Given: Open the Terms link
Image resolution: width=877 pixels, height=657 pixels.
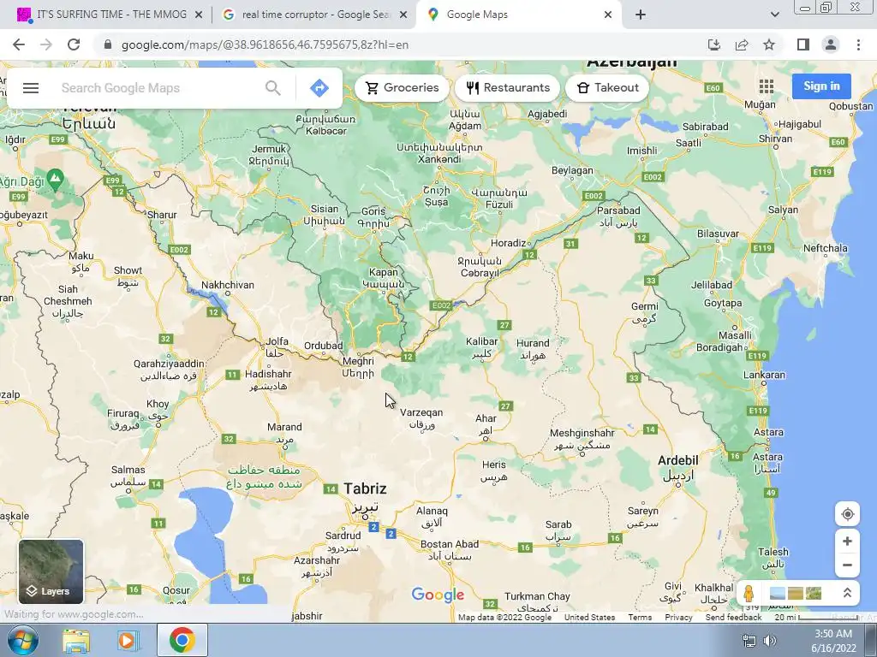Looking at the screenshot, I should pos(640,618).
